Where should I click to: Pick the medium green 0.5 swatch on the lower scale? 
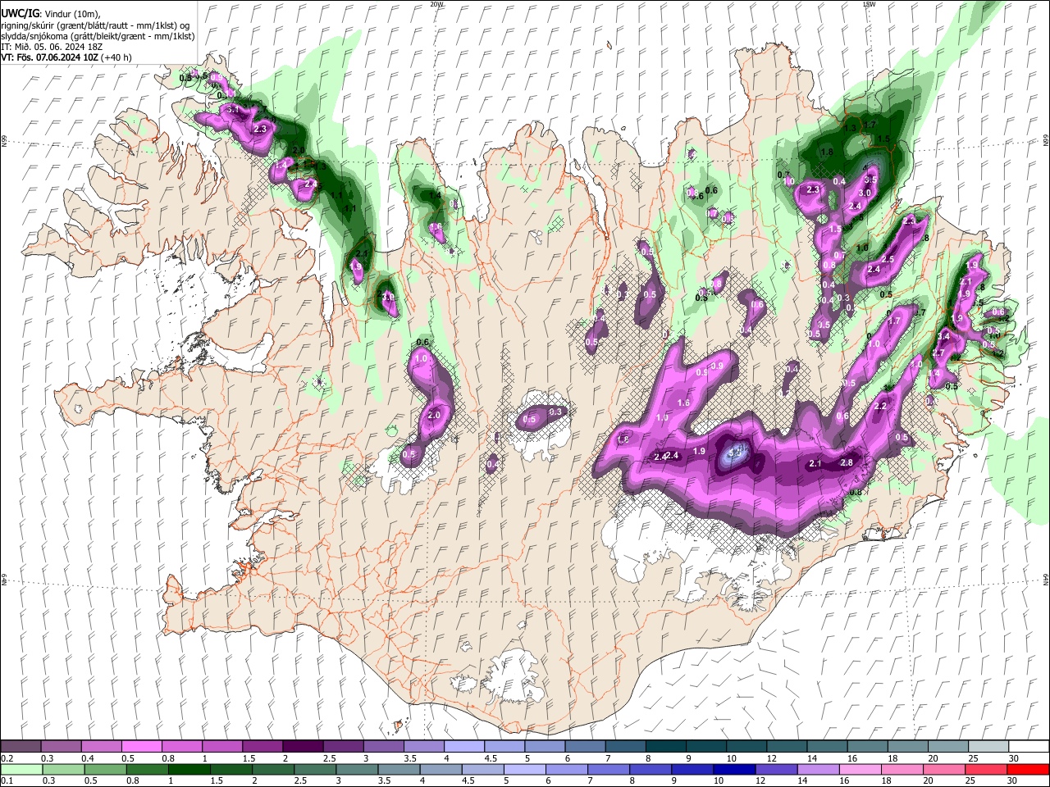pos(105,769)
